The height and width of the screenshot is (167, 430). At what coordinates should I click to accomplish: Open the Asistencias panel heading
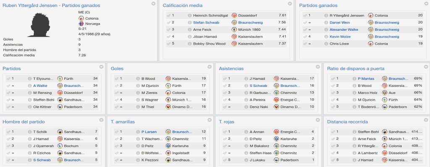pyautogui.click(x=231, y=68)
